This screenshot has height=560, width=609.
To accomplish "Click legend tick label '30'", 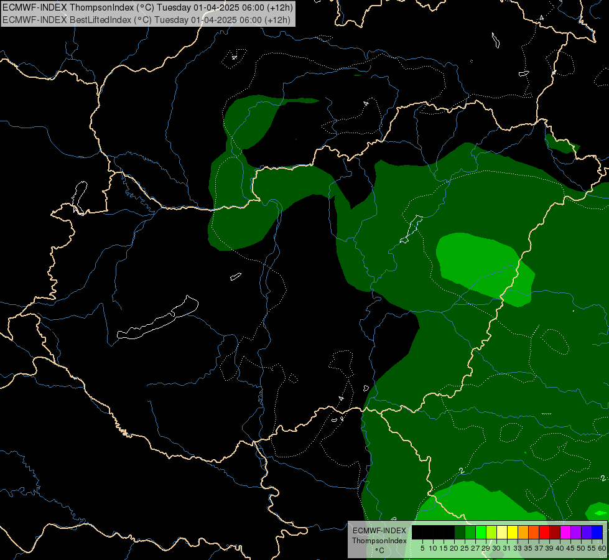I will [x=496, y=548].
